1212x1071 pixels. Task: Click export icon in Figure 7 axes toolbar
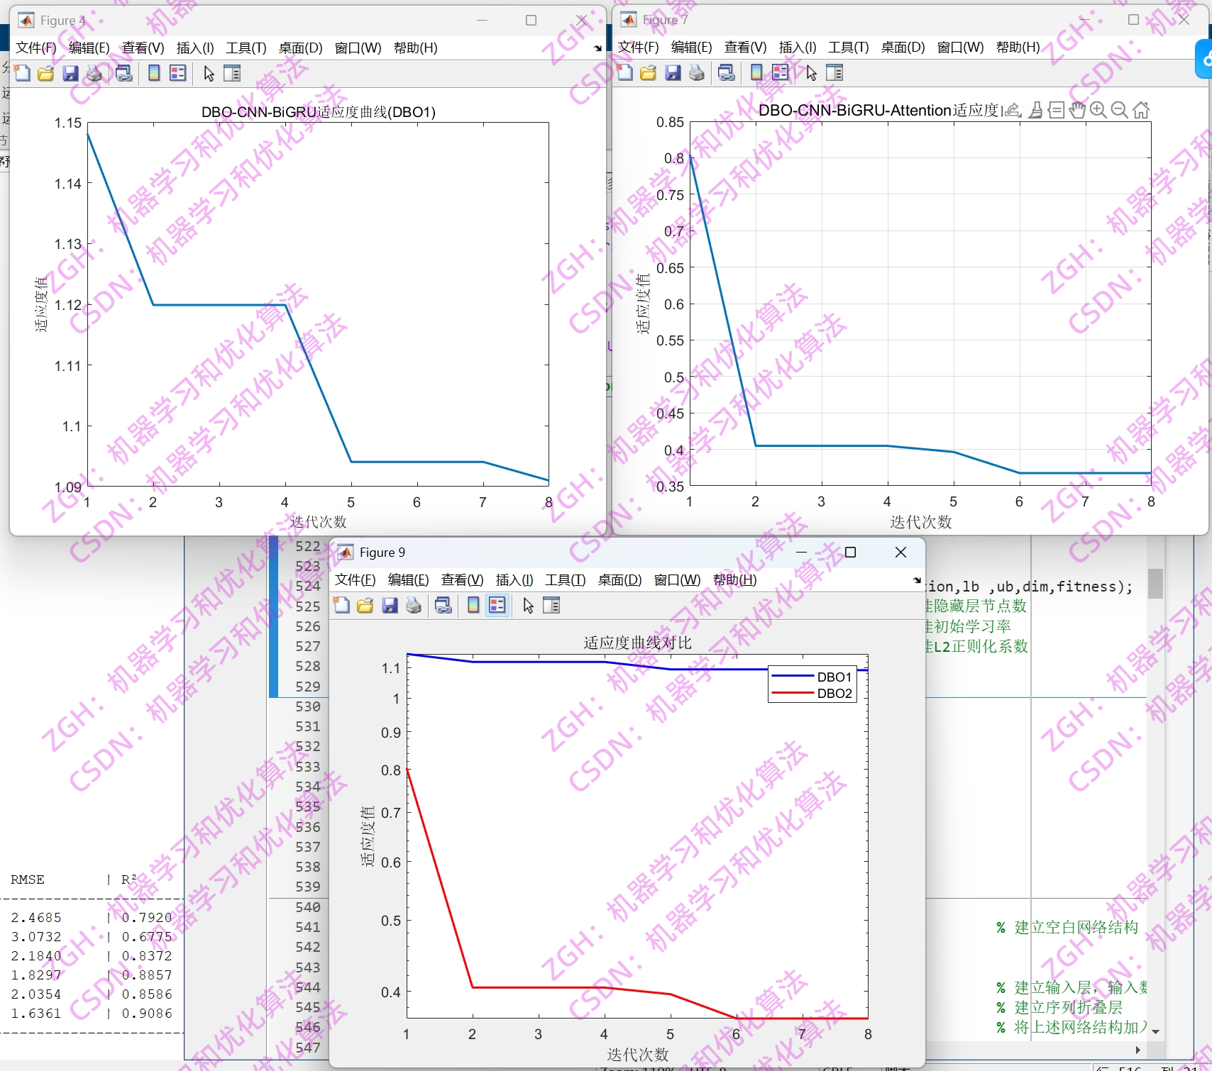(x=1013, y=110)
